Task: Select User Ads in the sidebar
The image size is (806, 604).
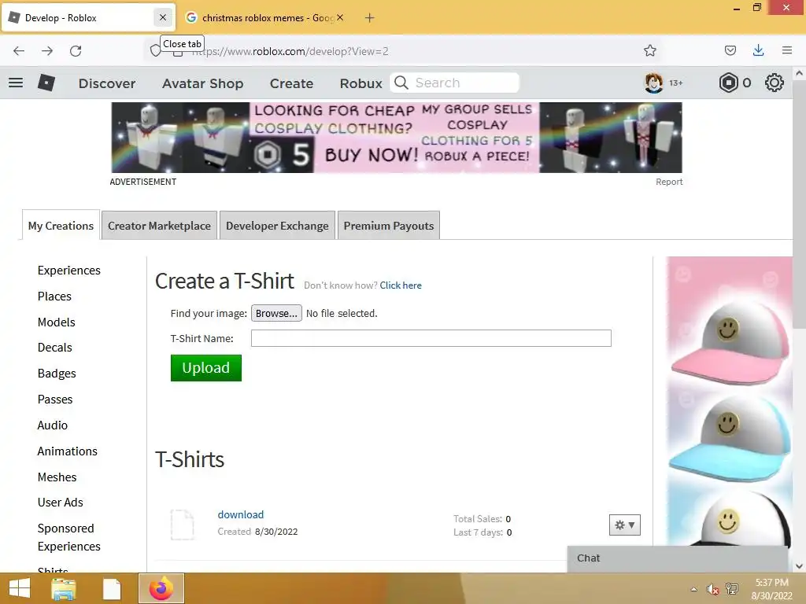Action: 60,503
